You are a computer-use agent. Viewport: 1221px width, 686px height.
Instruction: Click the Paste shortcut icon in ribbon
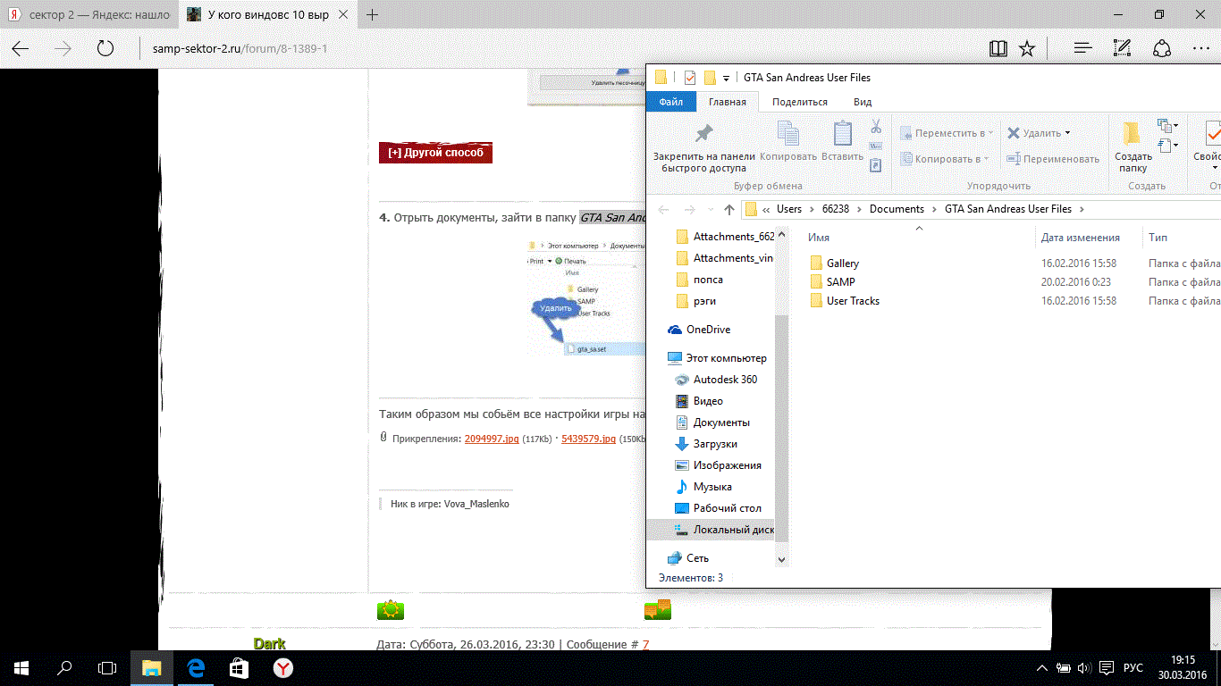[876, 165]
